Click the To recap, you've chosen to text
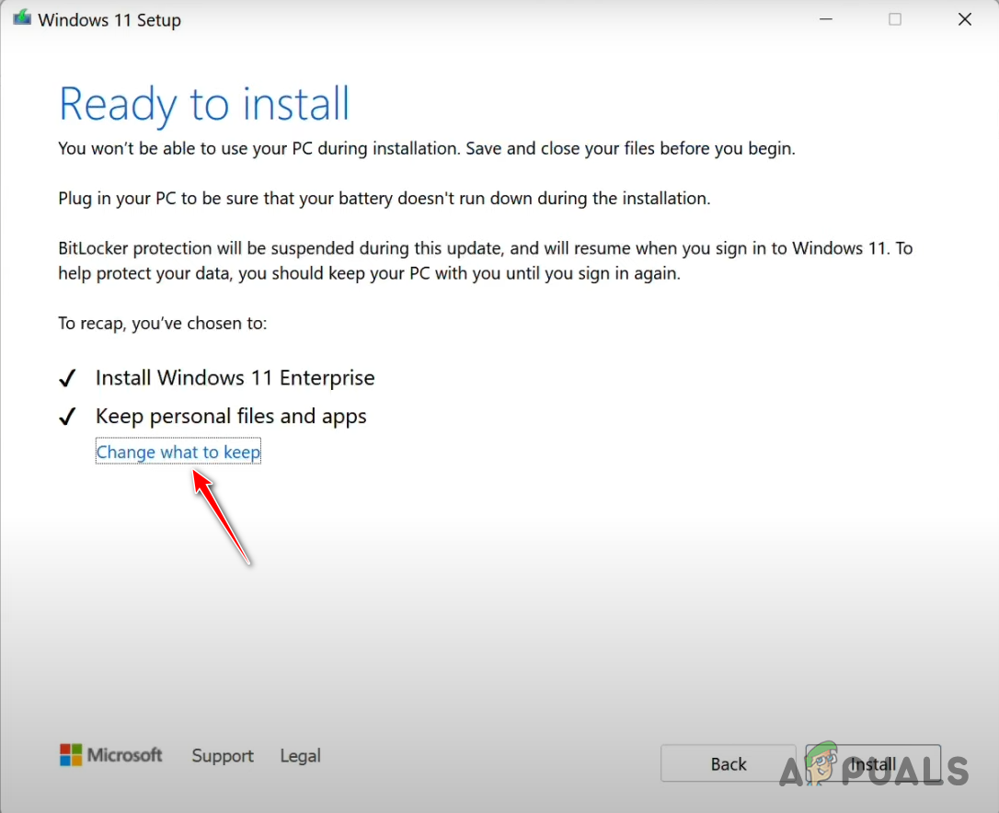Screen dimensions: 999x813 [163, 324]
